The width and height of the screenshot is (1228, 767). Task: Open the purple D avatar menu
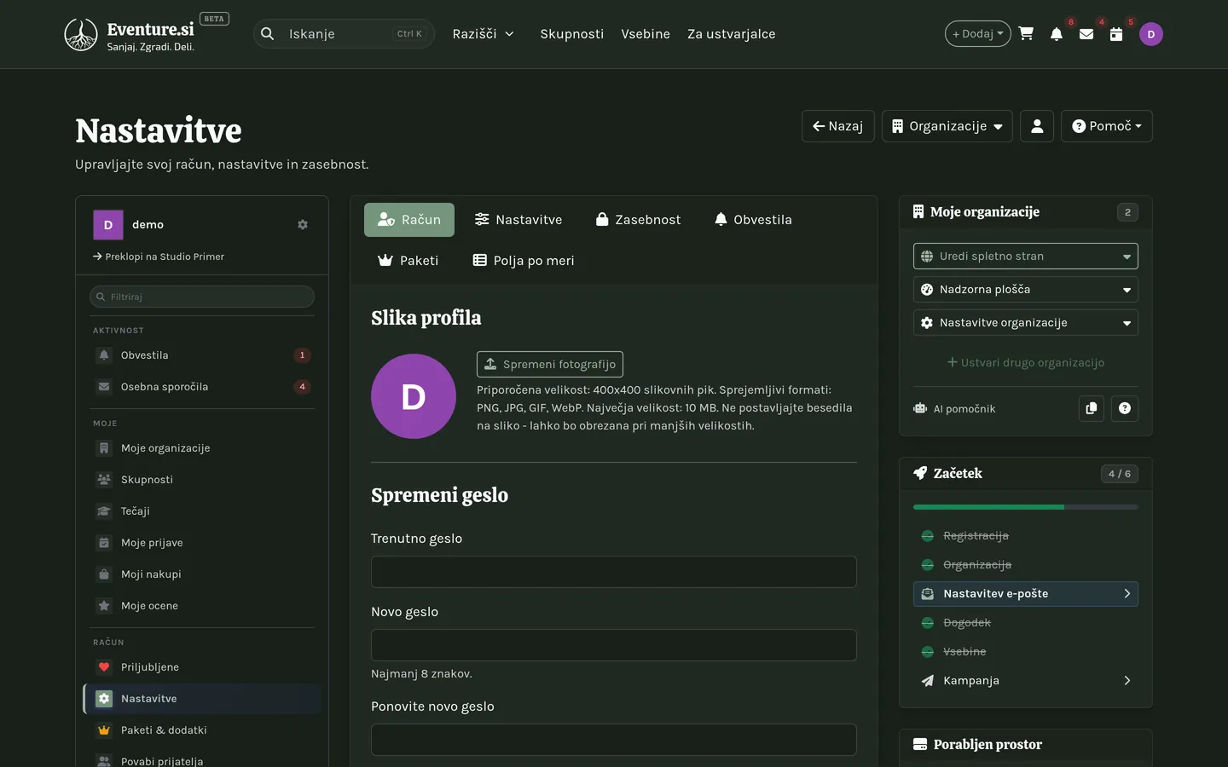pos(1151,34)
